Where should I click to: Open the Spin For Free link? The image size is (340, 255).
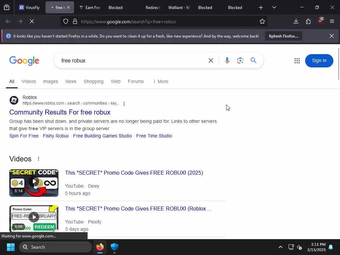pyautogui.click(x=24, y=136)
